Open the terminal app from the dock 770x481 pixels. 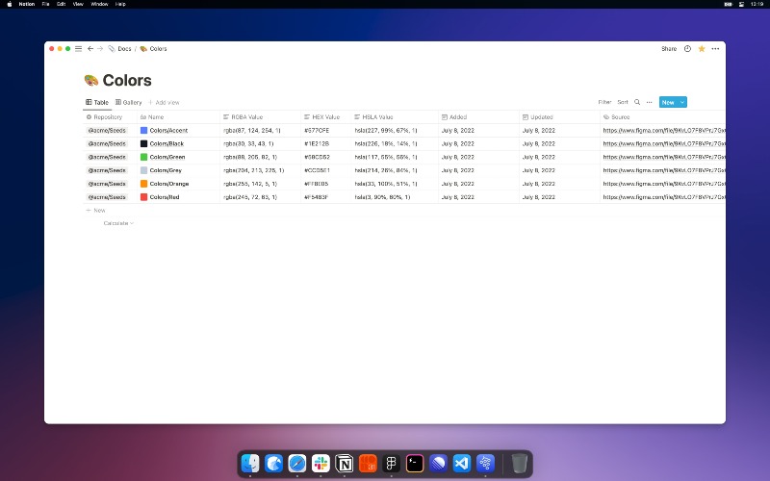415,463
